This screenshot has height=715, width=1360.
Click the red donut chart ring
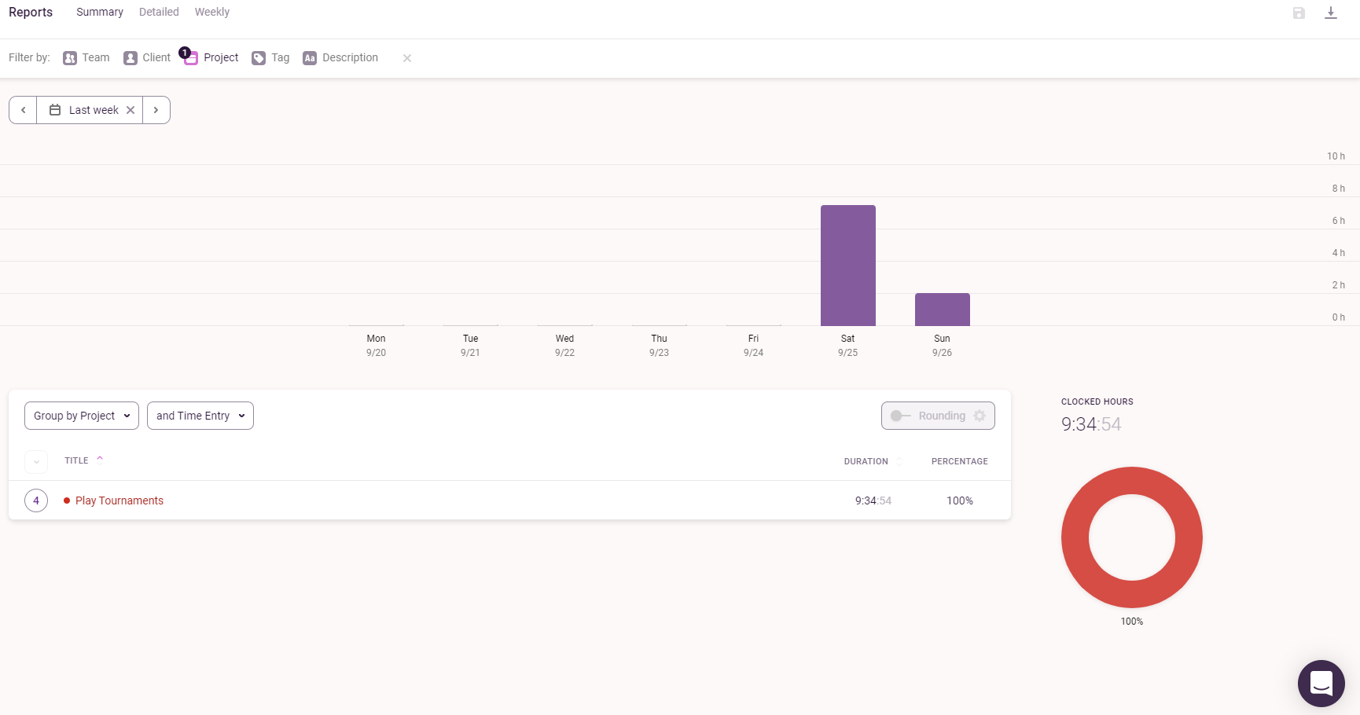[1074, 538]
